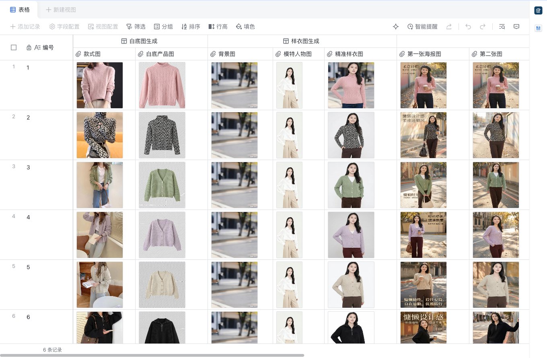Open row 2 leopard top 白底产品图 thumbnail
This screenshot has height=358, width=547.
point(162,135)
